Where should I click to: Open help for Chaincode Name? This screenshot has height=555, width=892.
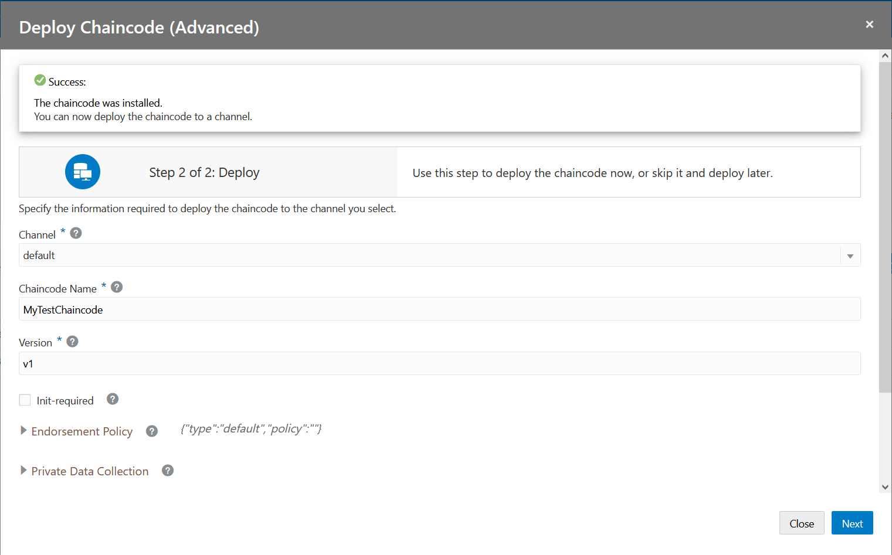pos(116,287)
